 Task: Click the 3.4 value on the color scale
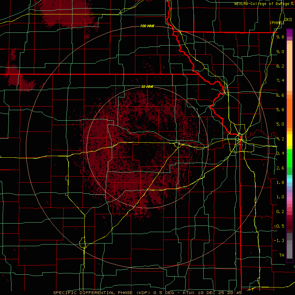280,153
